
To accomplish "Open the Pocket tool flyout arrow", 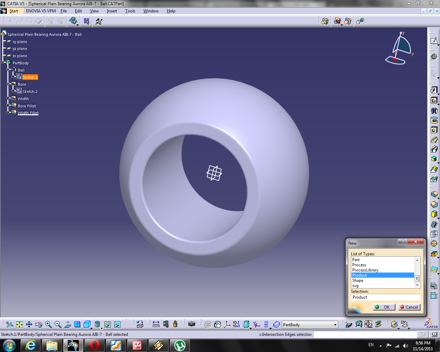I will 438,104.
